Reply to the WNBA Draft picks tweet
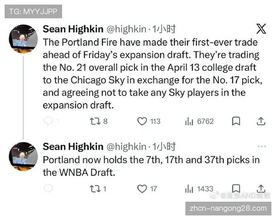Screen dimensions: 276x220 [x=48, y=188]
